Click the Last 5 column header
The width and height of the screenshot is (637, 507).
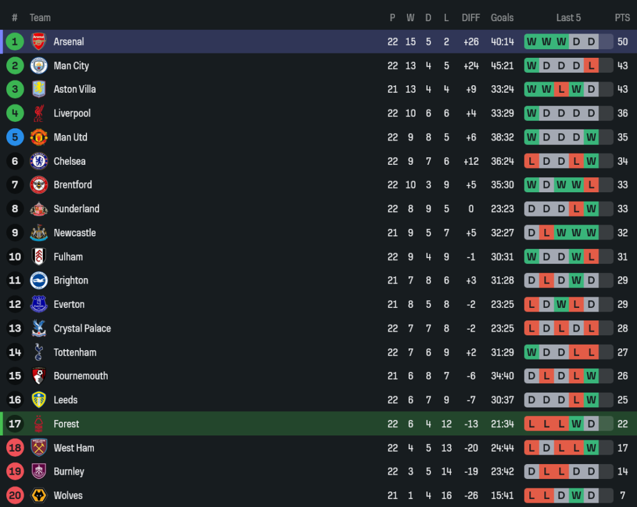pyautogui.click(x=569, y=17)
